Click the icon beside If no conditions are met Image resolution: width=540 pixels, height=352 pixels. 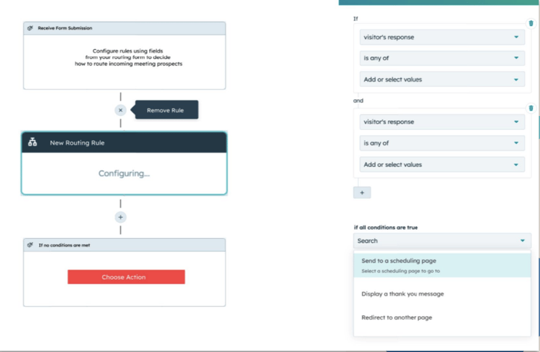(30, 245)
